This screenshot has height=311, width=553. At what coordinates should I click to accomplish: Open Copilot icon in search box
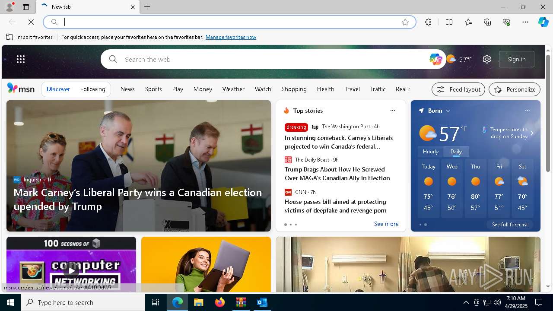click(435, 59)
